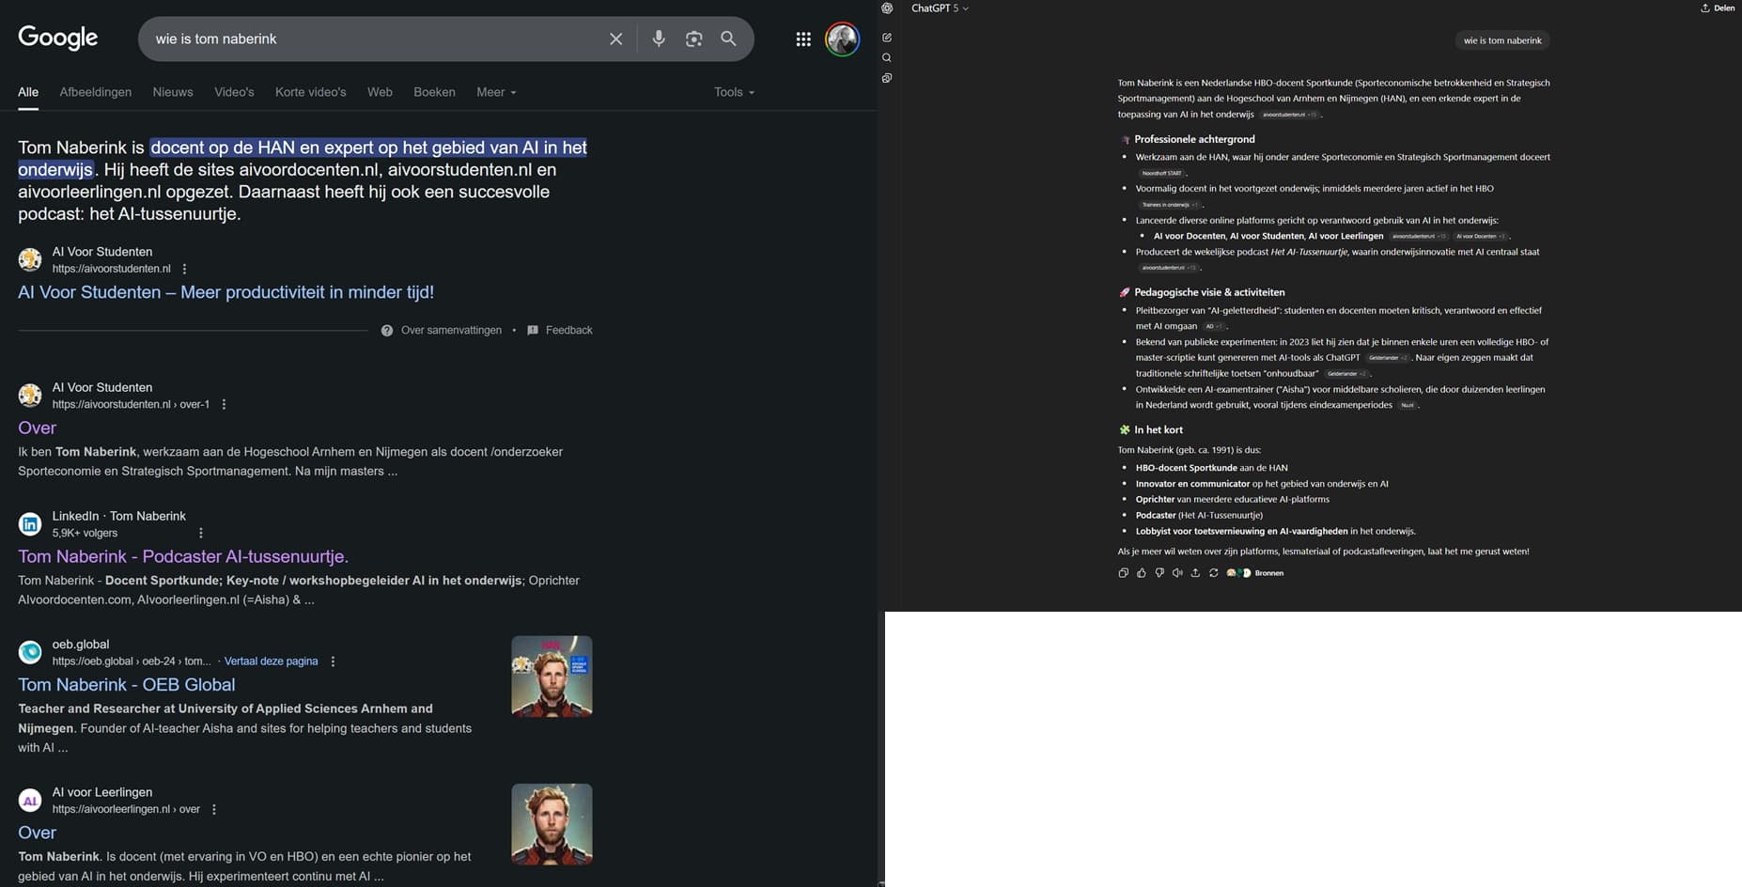
Task: Open the Google 'Tools' dropdown
Action: point(734,92)
